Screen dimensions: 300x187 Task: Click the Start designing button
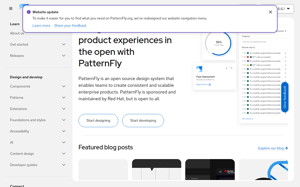click(98, 120)
